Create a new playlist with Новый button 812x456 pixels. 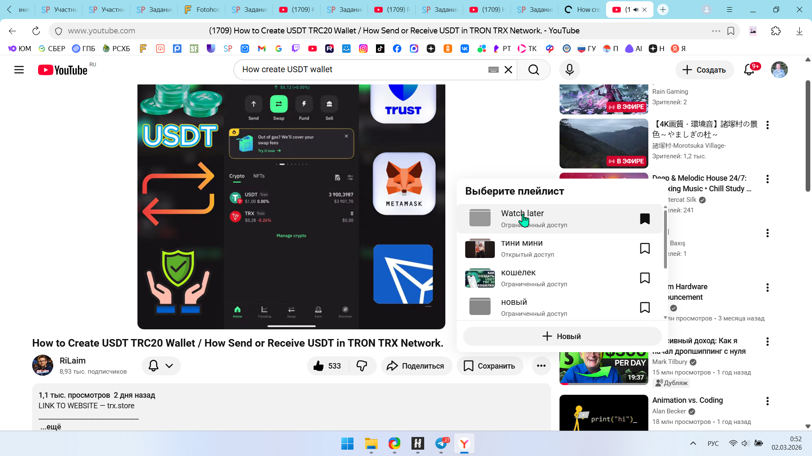pos(562,336)
